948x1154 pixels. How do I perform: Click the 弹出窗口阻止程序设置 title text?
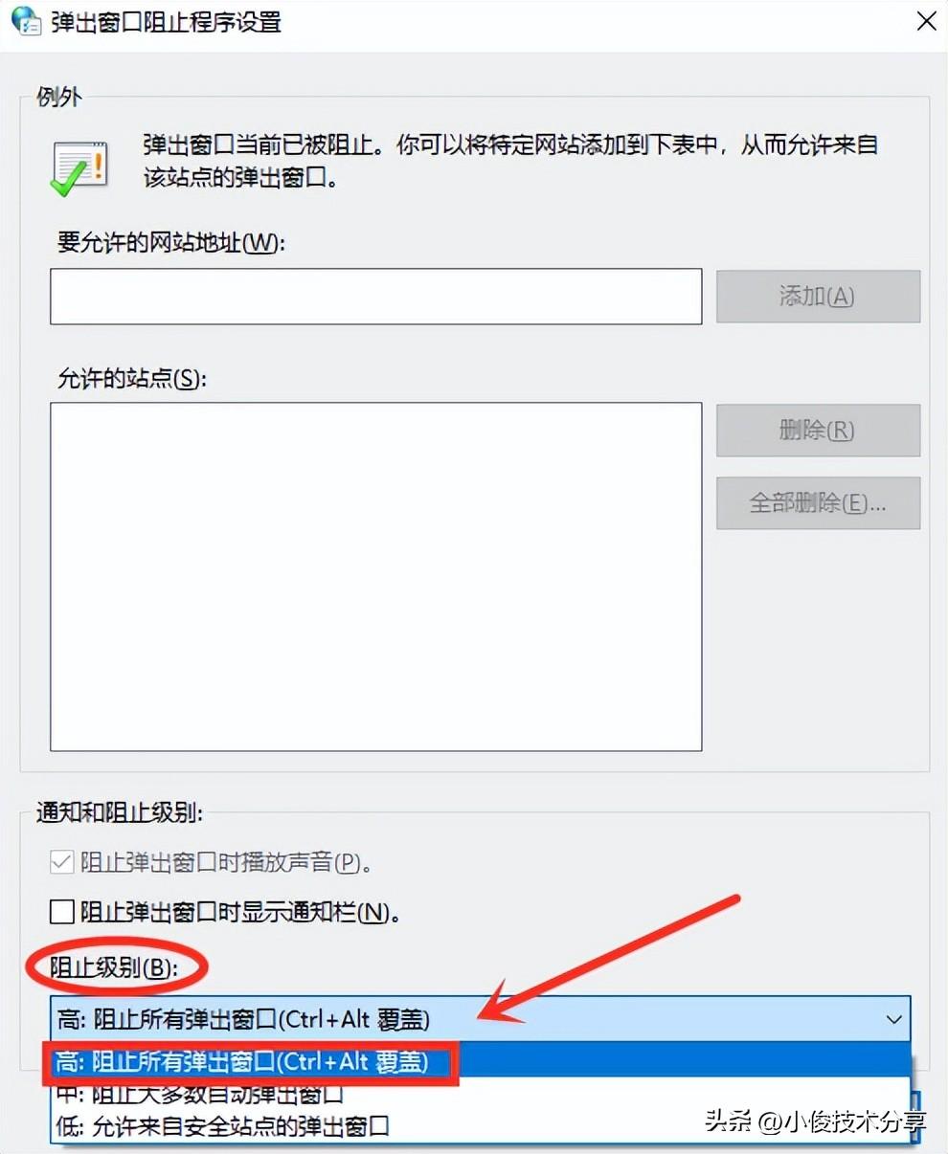167,21
